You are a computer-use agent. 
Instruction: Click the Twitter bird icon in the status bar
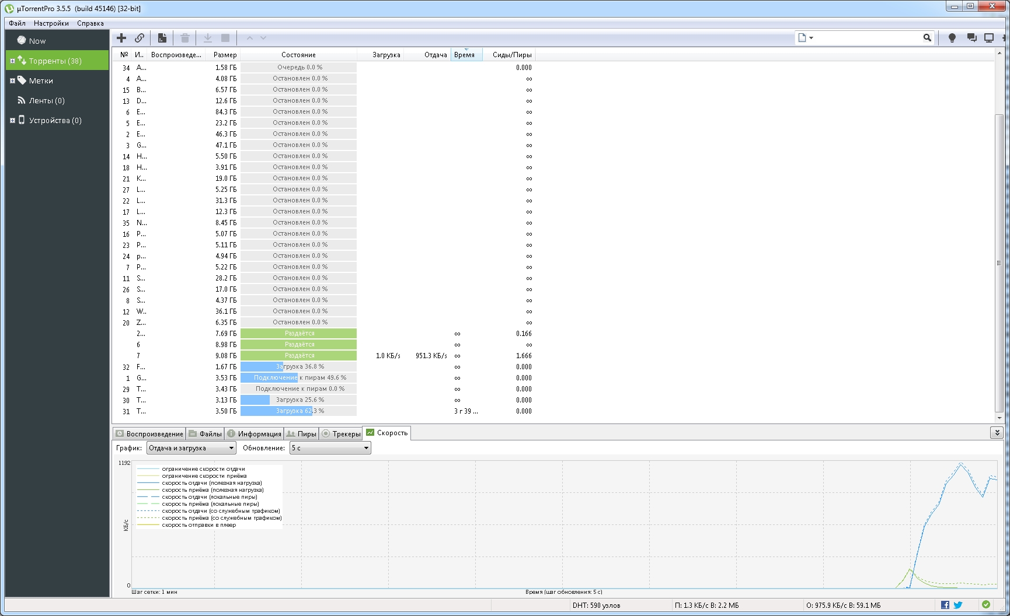pos(958,605)
